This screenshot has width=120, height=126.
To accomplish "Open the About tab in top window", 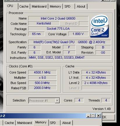I will click(81, 6).
